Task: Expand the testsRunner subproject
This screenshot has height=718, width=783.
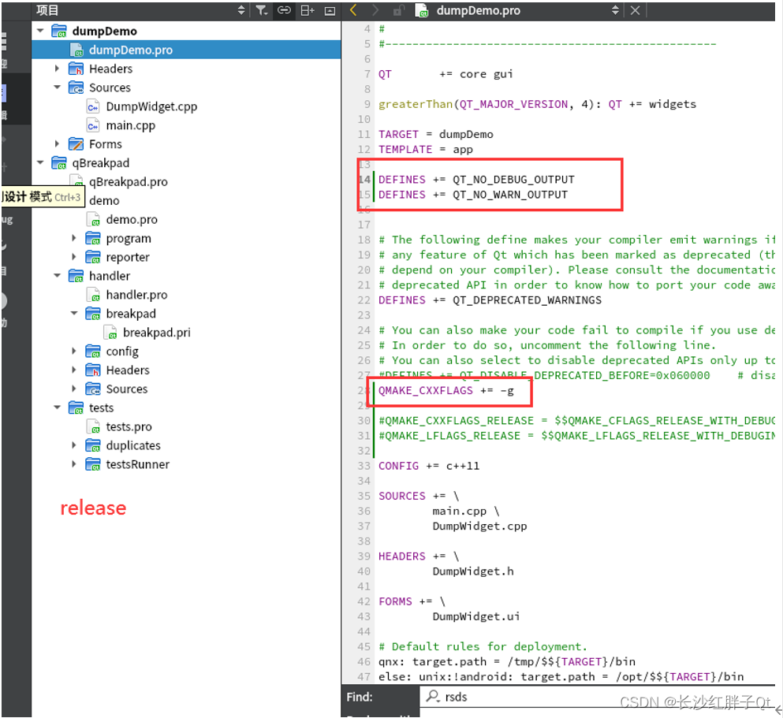Action: point(74,464)
